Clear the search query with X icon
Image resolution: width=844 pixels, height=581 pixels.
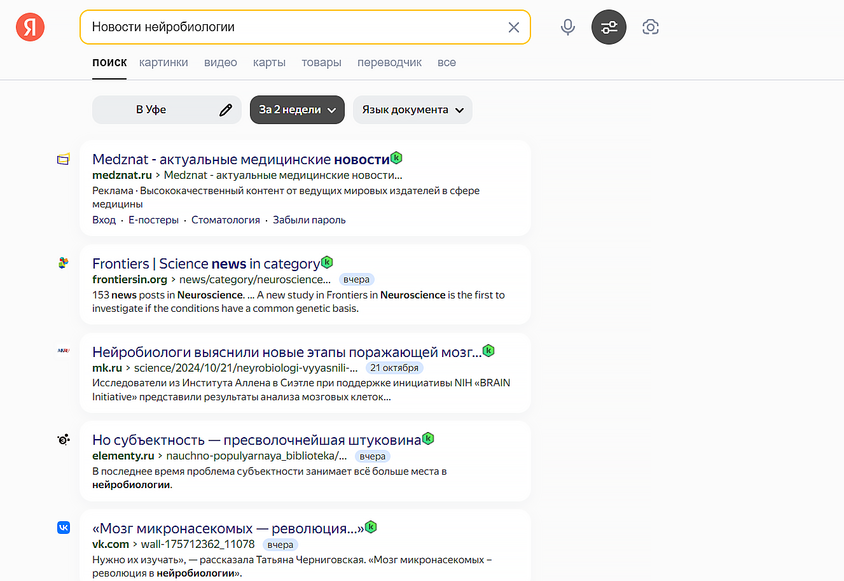(x=514, y=27)
